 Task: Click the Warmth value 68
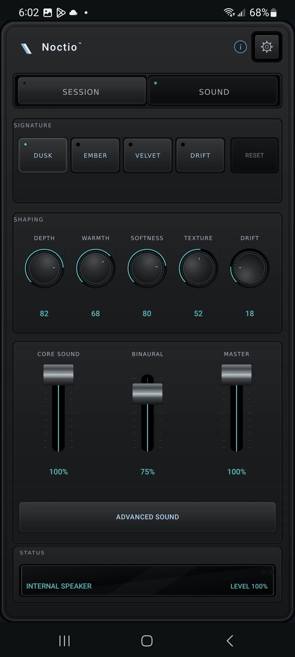[96, 313]
